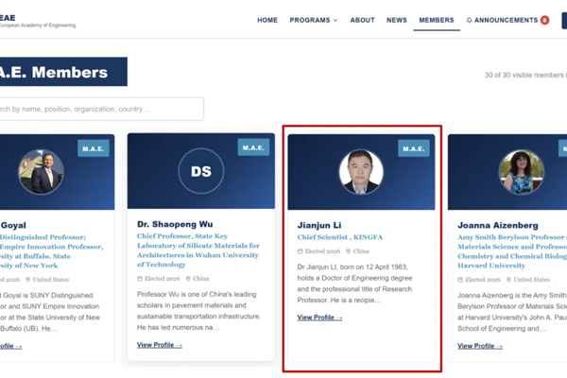This screenshot has width=567, height=378.
Task: Click the name Joanna Aizenberg
Action: [x=498, y=225]
